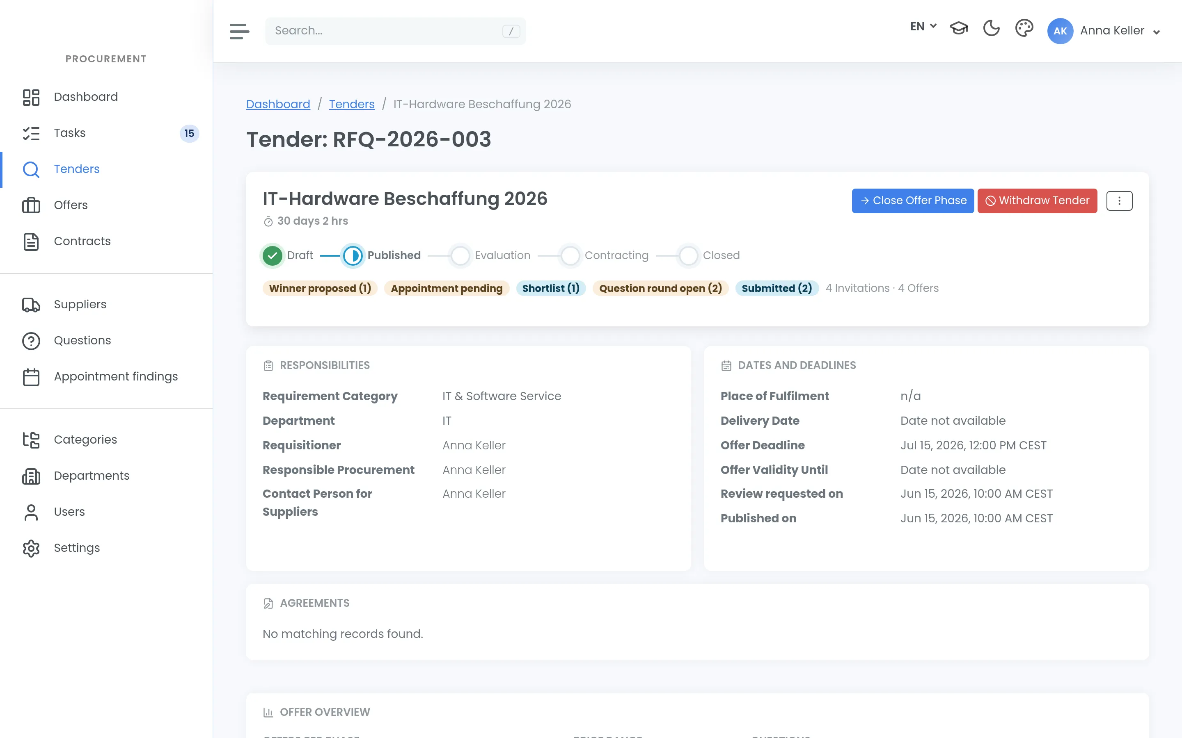The width and height of the screenshot is (1182, 738).
Task: Open the Dashboard sidebar item
Action: 106,97
